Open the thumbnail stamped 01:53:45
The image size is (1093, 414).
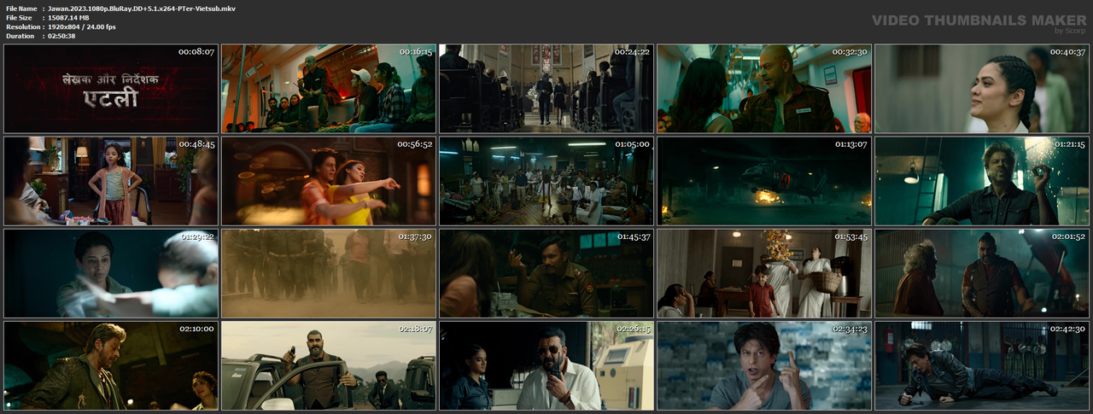pos(764,273)
